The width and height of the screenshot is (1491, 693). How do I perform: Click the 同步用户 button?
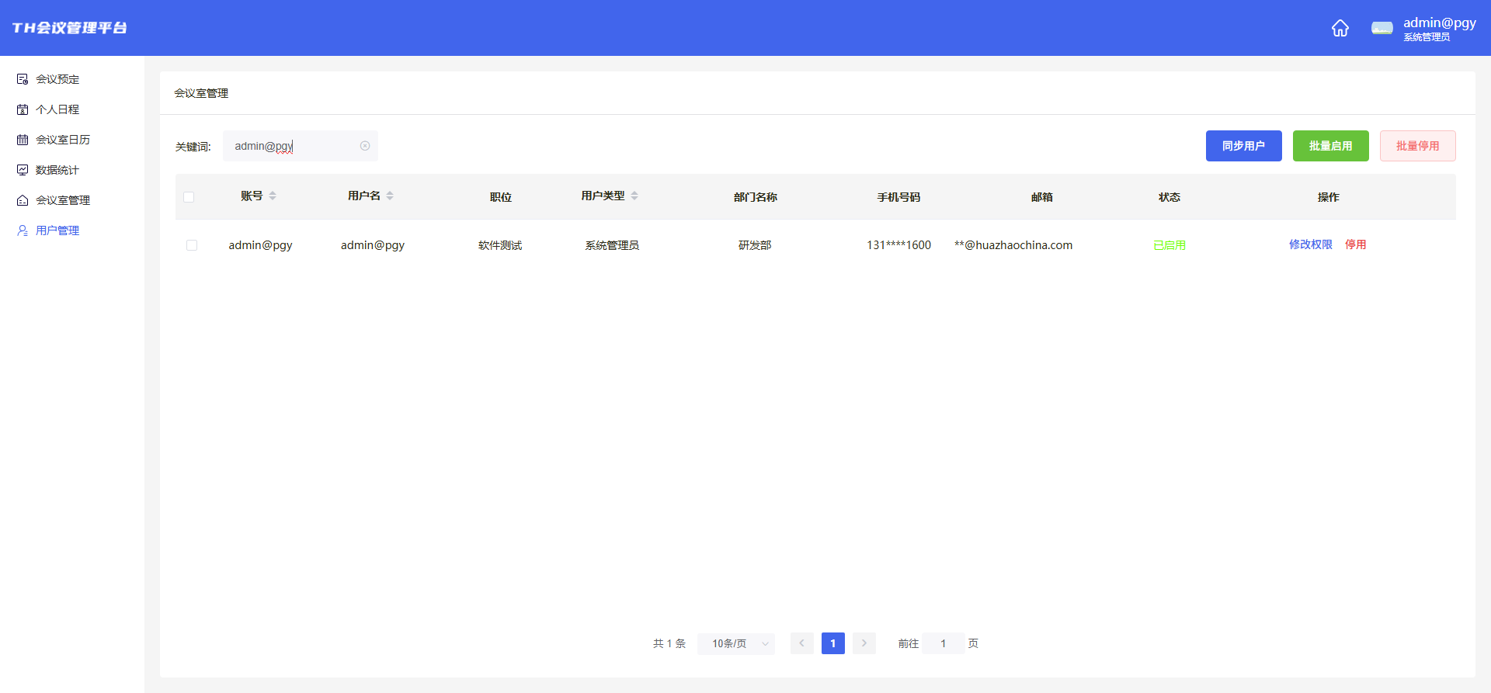(1243, 146)
